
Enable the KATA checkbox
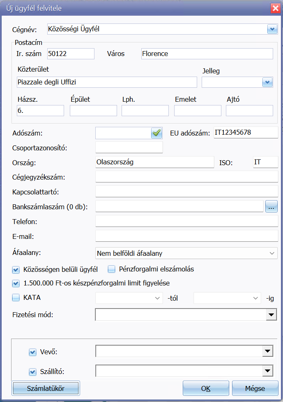pos(16,297)
